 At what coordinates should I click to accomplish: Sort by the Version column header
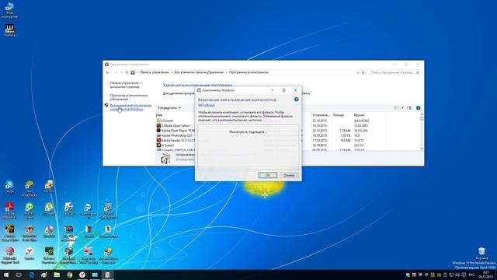pyautogui.click(x=359, y=115)
